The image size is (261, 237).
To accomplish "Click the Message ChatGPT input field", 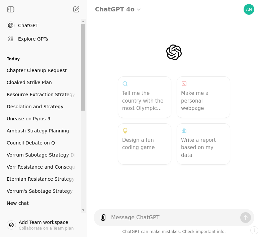I will coord(174,218).
